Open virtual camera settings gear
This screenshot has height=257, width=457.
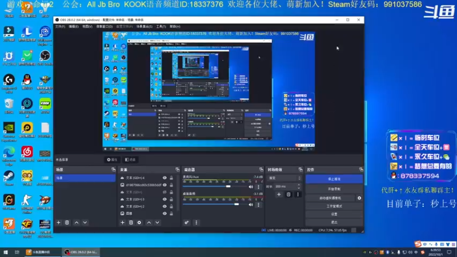(x=359, y=198)
